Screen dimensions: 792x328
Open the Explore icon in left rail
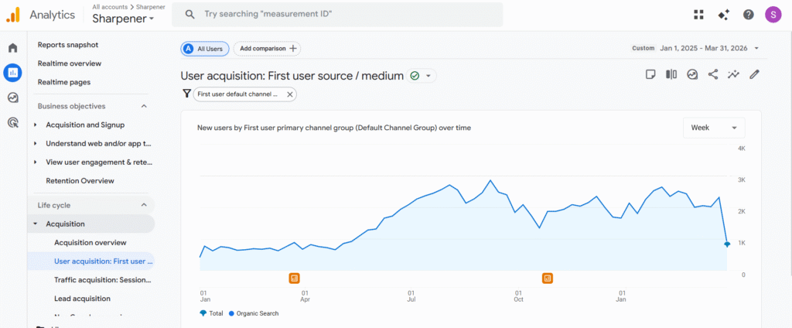click(12, 97)
